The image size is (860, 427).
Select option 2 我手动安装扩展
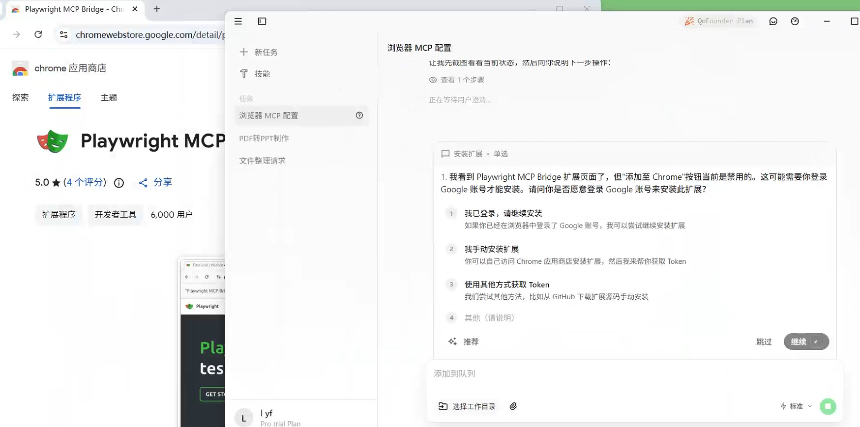[491, 249]
